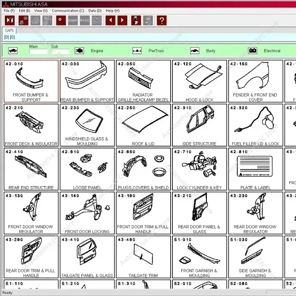Open 43-460 Tailgate Trim
The width and height of the screenshot is (296, 296).
click(x=144, y=257)
